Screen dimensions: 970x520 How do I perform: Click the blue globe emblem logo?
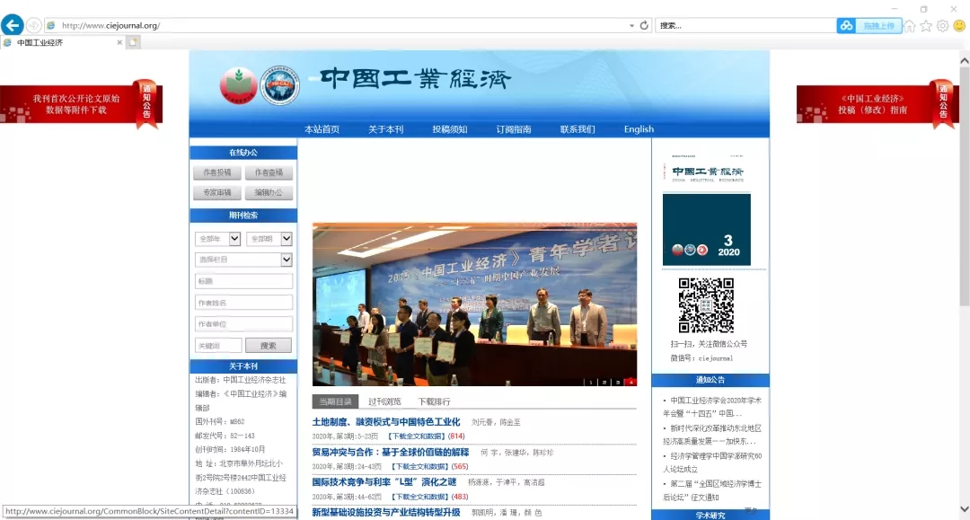(279, 85)
